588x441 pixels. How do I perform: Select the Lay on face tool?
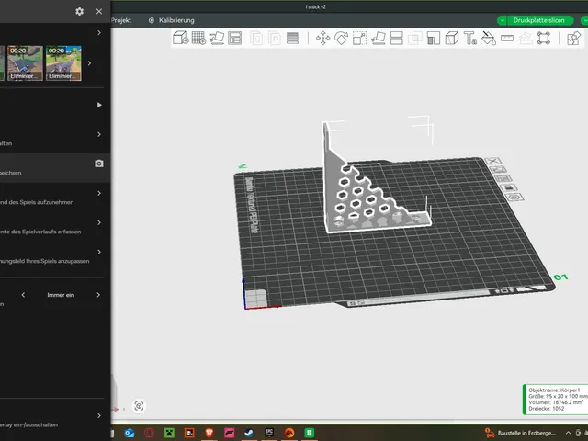click(378, 39)
